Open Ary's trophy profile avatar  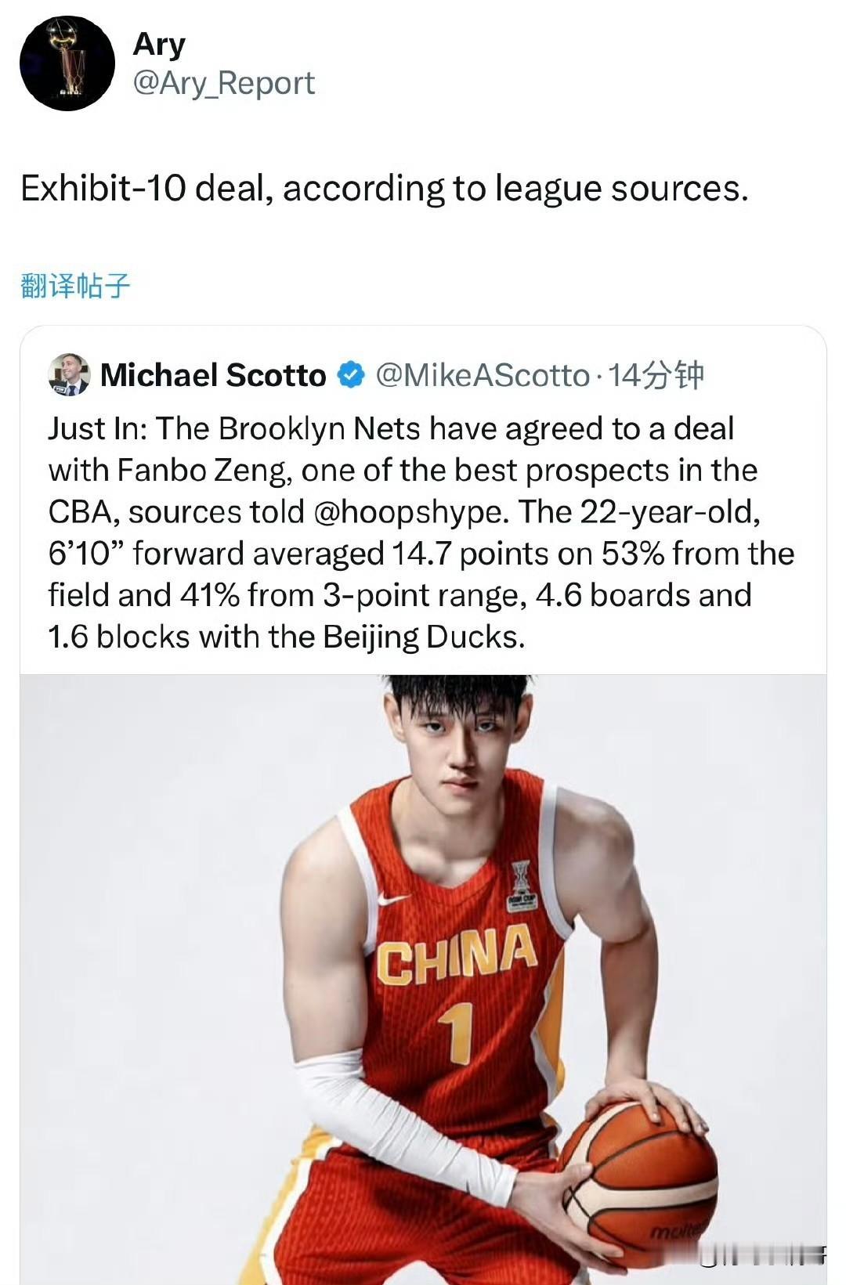point(67,63)
